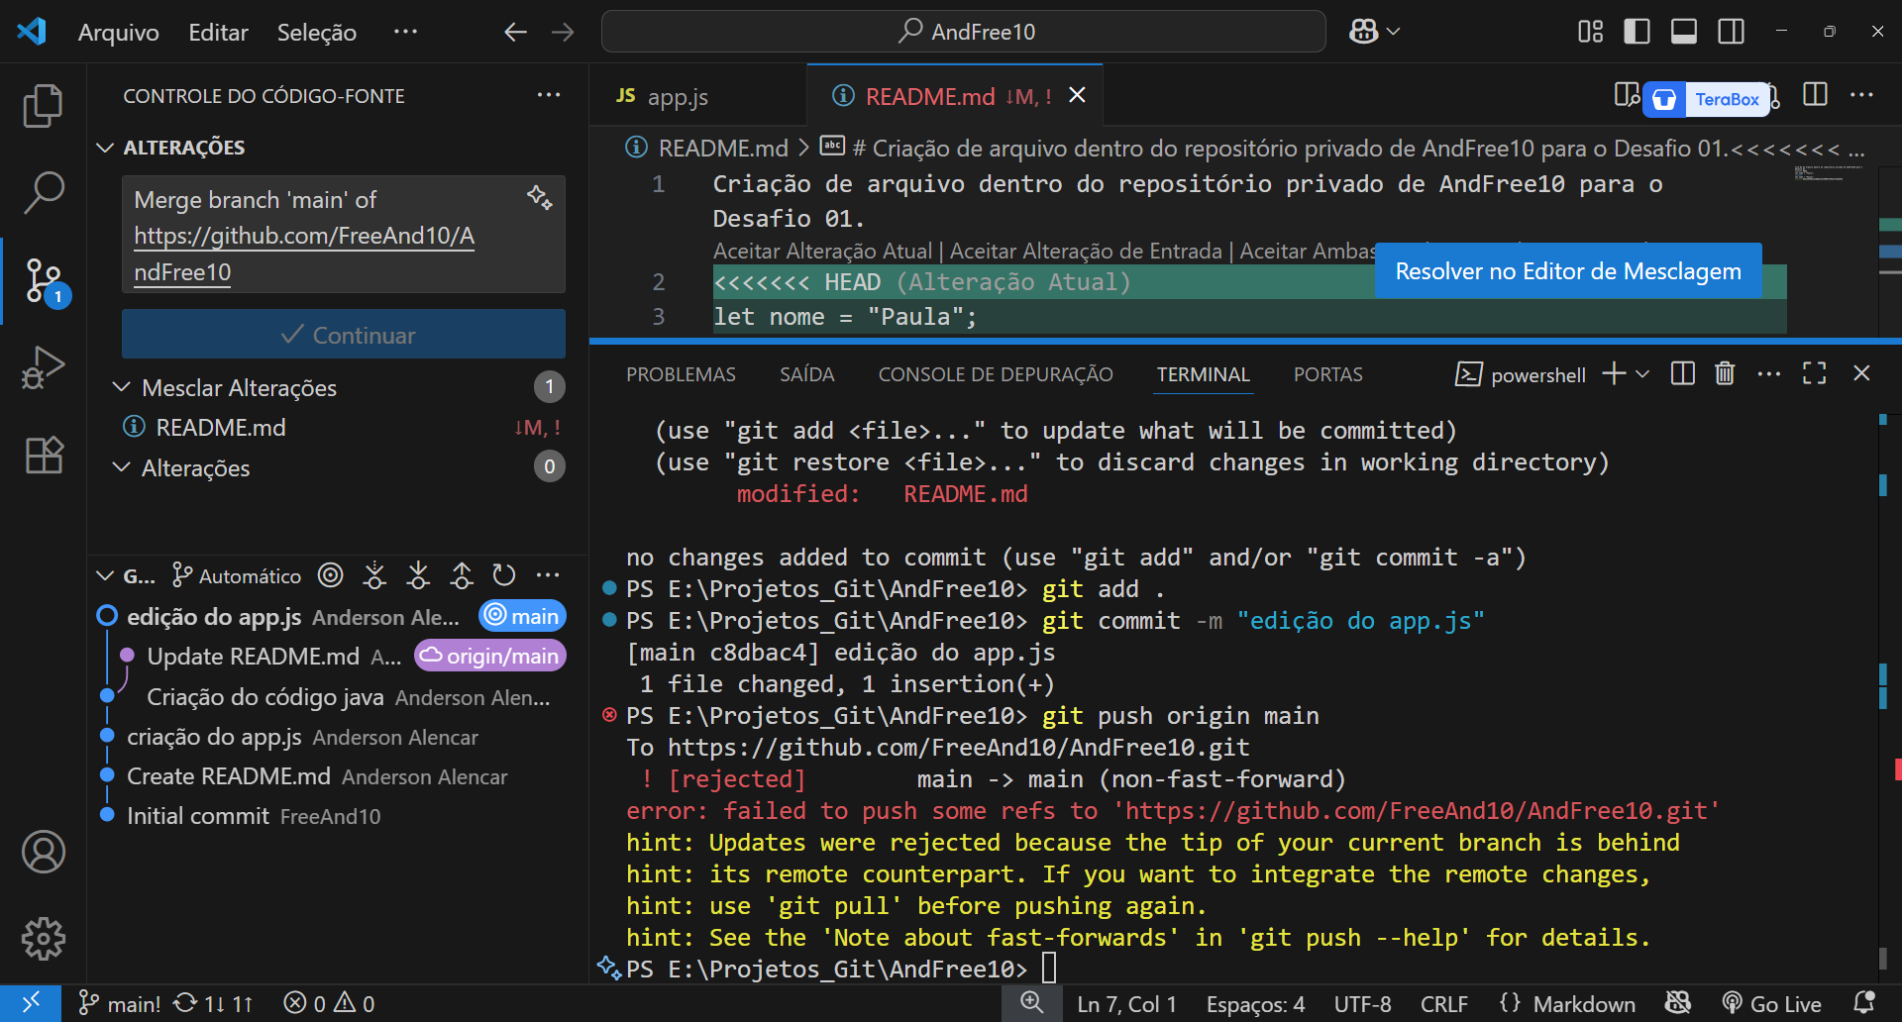Collapse the Alterações group

coord(121,467)
